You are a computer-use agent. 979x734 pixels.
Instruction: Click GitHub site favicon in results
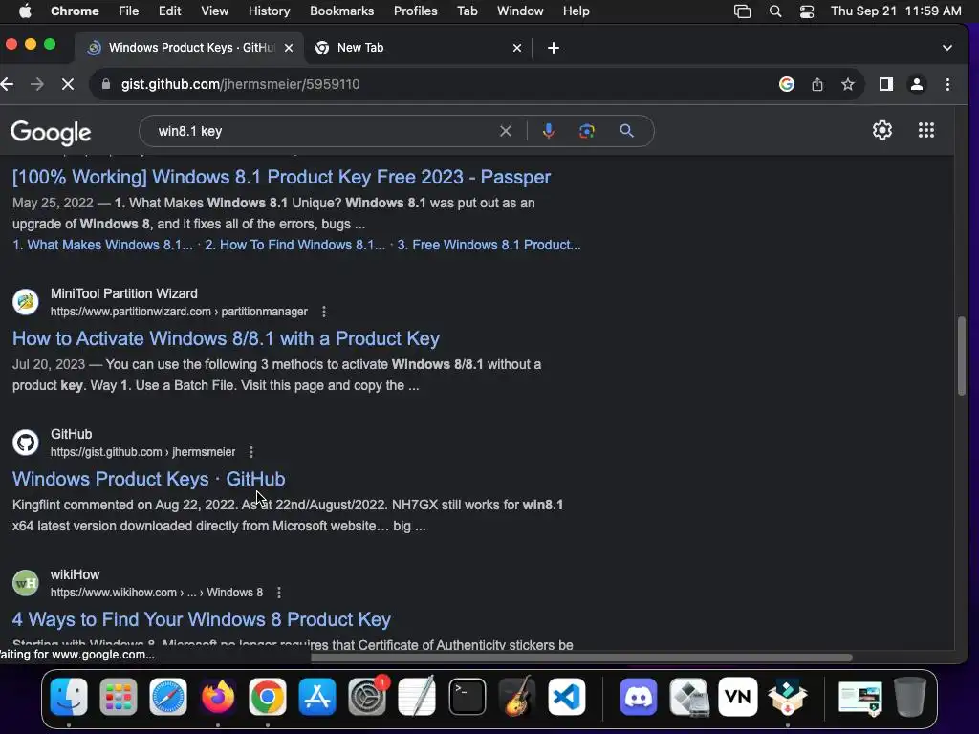(x=26, y=443)
